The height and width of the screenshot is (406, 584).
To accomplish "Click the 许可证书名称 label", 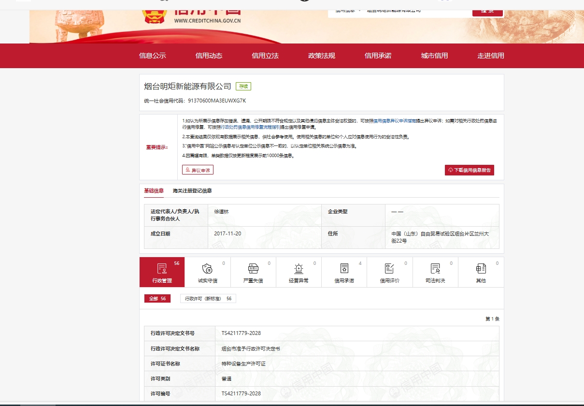I will (x=165, y=363).
